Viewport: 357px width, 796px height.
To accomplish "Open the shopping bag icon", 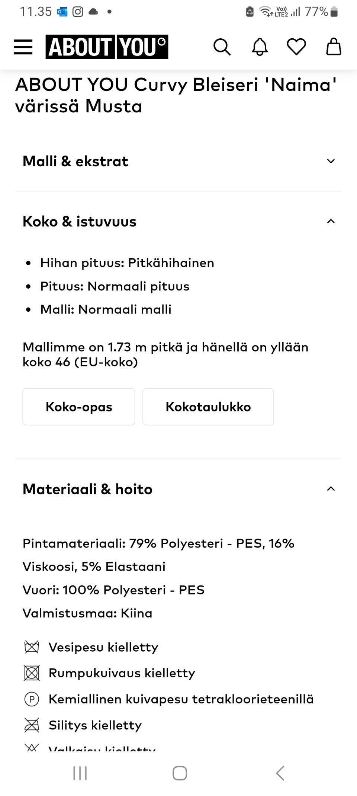I will [333, 47].
